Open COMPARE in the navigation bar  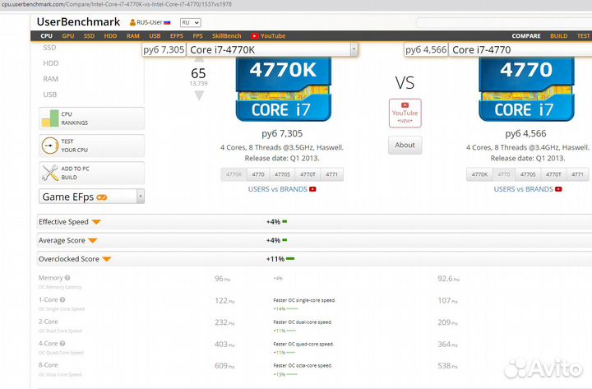click(x=526, y=36)
